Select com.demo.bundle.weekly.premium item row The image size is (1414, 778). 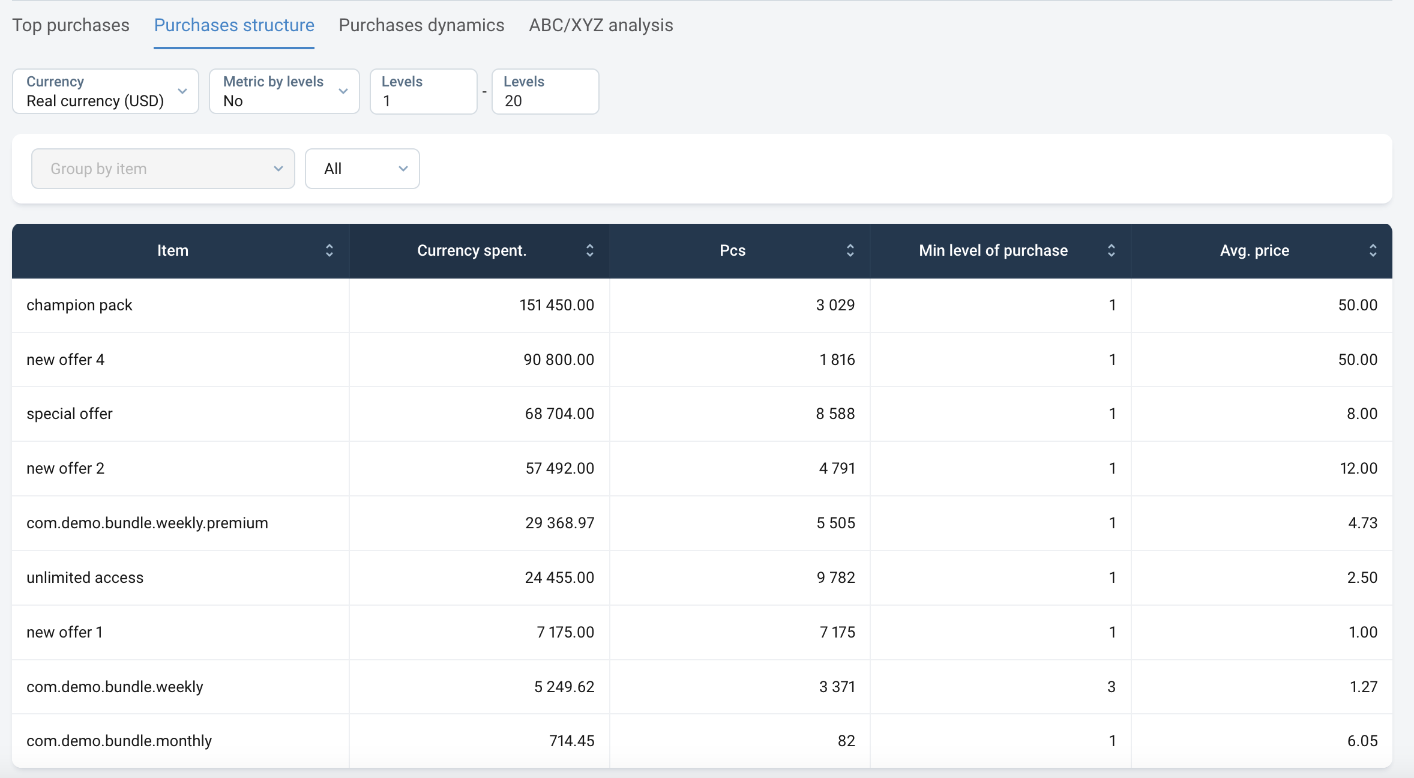click(x=147, y=523)
